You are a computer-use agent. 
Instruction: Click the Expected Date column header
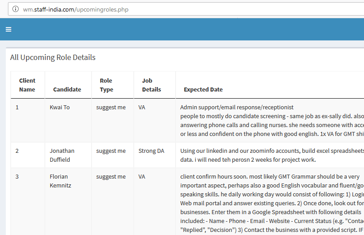[x=203, y=89]
